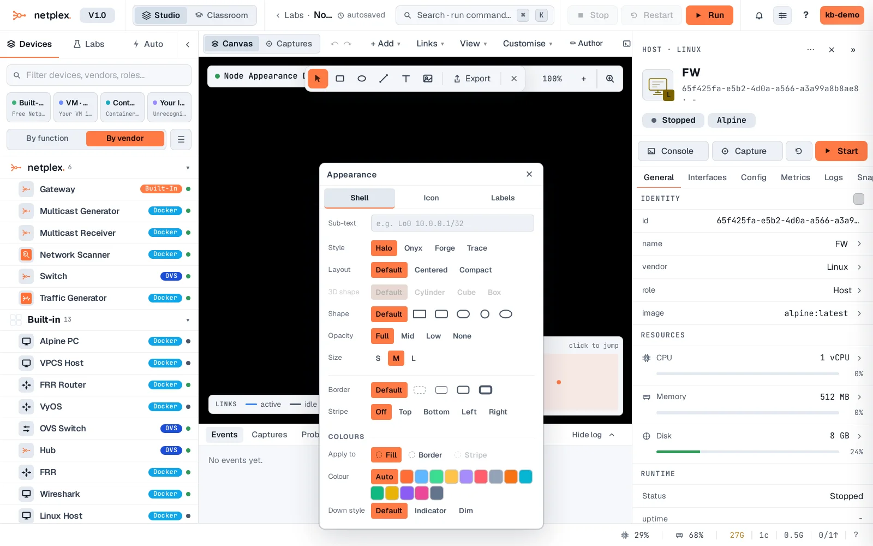Image resolution: width=873 pixels, height=546 pixels.
Task: Open the View dropdown menu
Action: coord(473,44)
